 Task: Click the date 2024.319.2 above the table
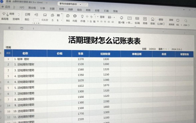coord(177,49)
